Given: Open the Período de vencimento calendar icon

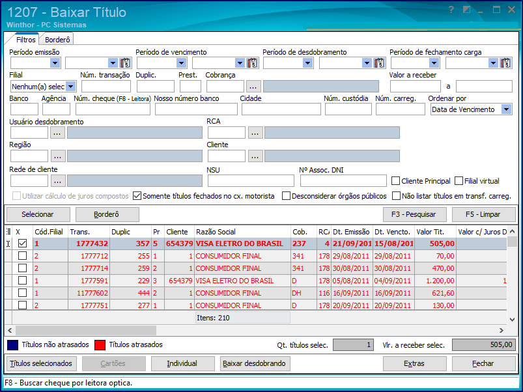Looking at the screenshot, I should pyautogui.click(x=252, y=63).
